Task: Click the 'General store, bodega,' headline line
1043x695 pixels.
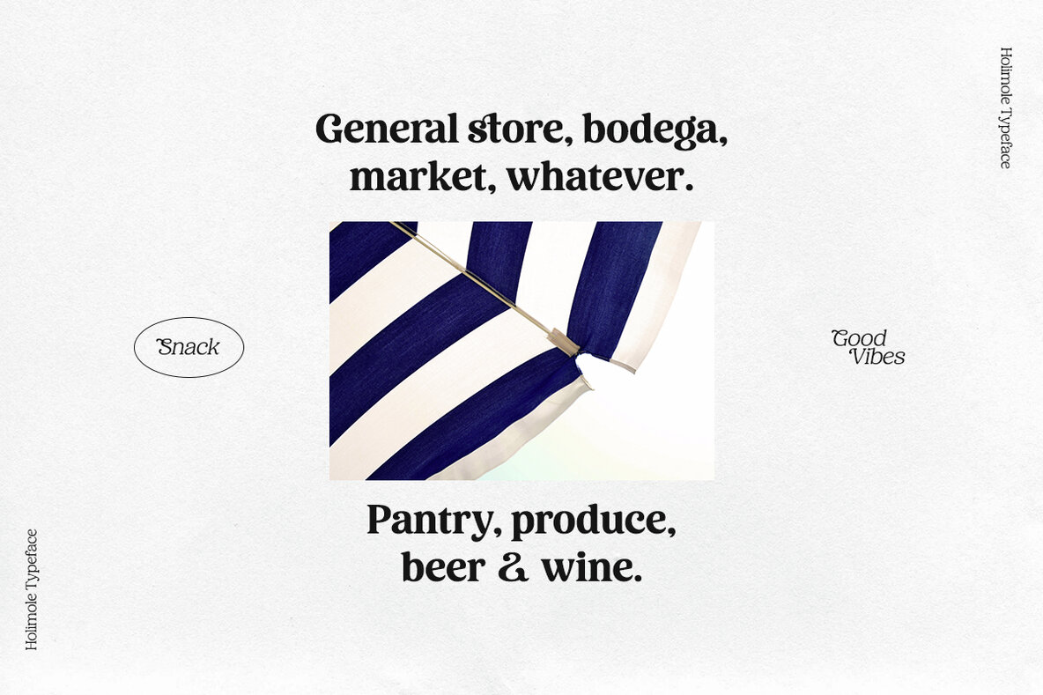Action: coord(521,129)
